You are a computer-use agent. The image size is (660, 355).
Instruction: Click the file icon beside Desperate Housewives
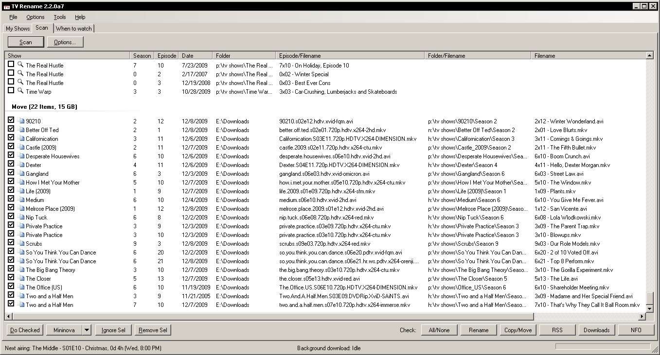[x=21, y=156]
